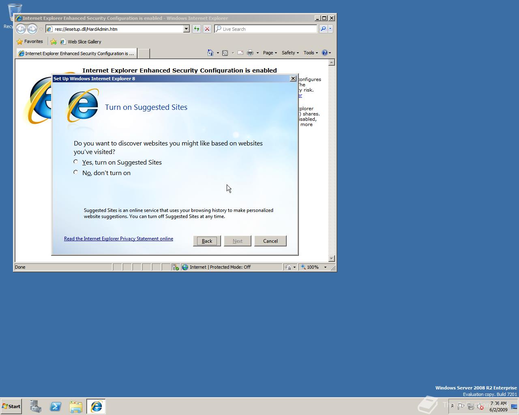519x415 pixels.
Task: Expand the address bar dropdown
Action: [187, 29]
